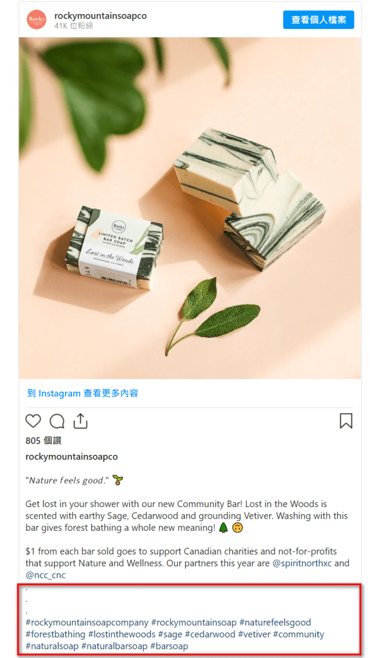The image size is (370, 658).
Task: Click the #naturalsoap hashtag
Action: tap(52, 646)
